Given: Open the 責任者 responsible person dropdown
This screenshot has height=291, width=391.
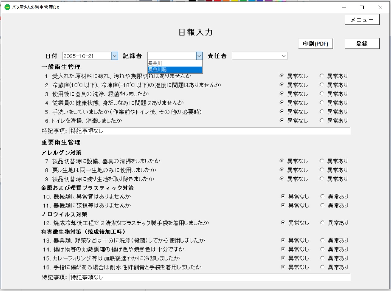Looking at the screenshot, I should [x=284, y=56].
